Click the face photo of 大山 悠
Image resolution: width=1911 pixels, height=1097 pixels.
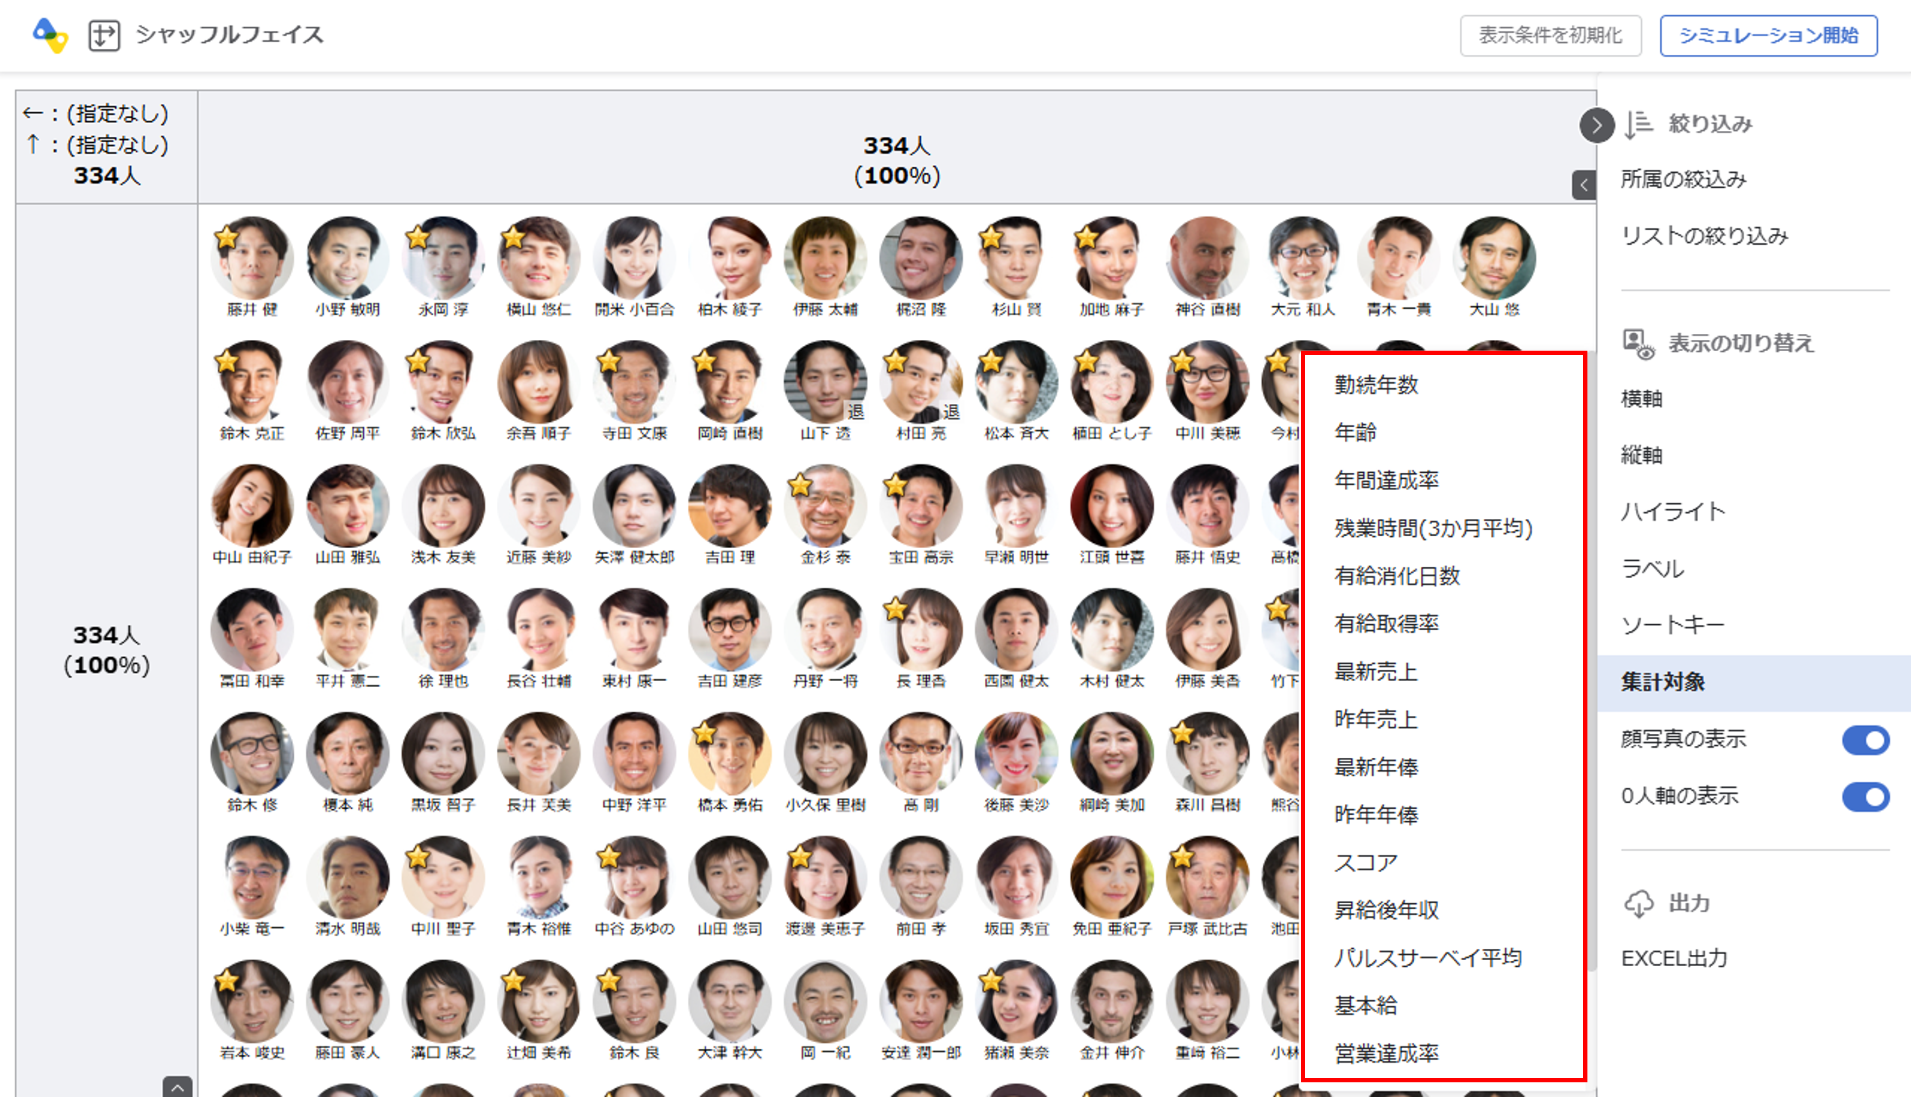(1494, 258)
